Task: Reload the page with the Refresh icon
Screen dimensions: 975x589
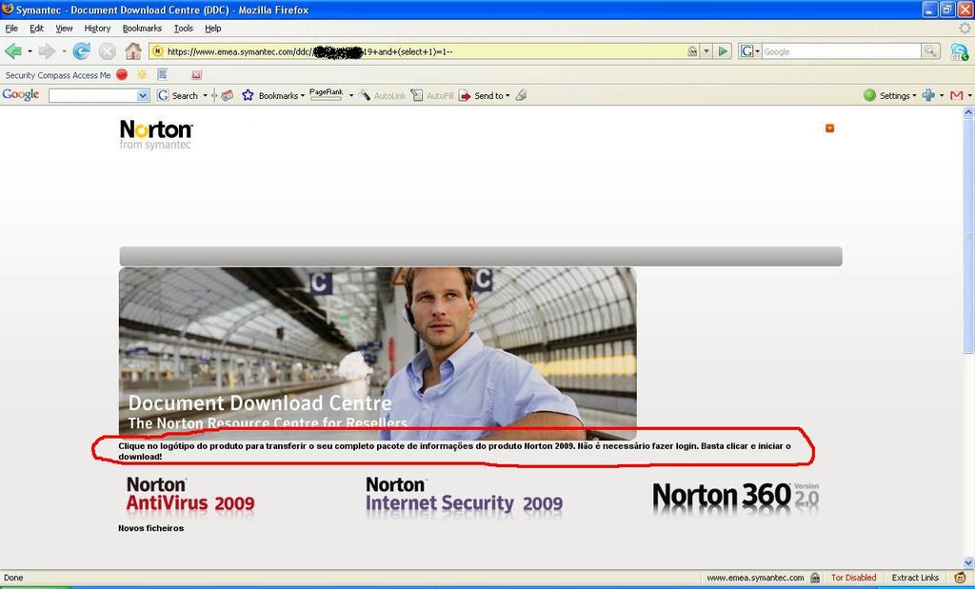Action: (82, 51)
